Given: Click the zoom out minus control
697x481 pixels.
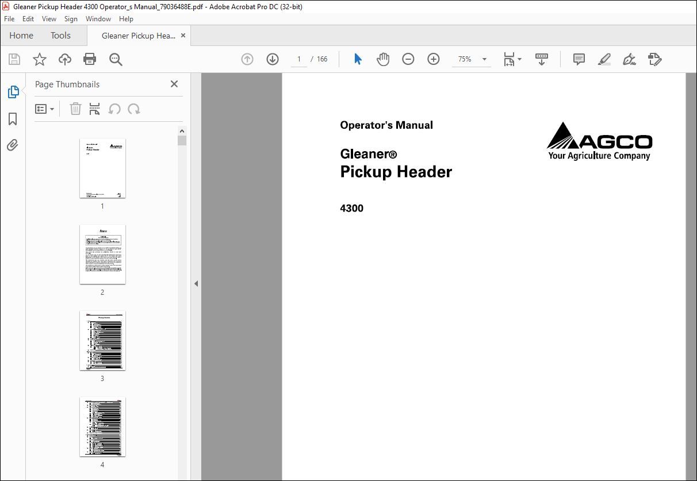Looking at the screenshot, I should click(408, 59).
